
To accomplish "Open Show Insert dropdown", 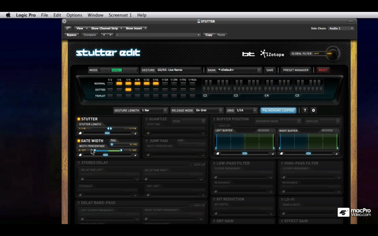I will (x=136, y=28).
